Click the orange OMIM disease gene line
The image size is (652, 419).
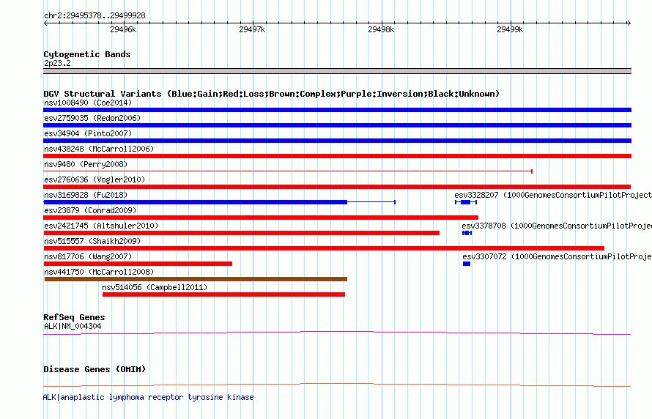337,385
